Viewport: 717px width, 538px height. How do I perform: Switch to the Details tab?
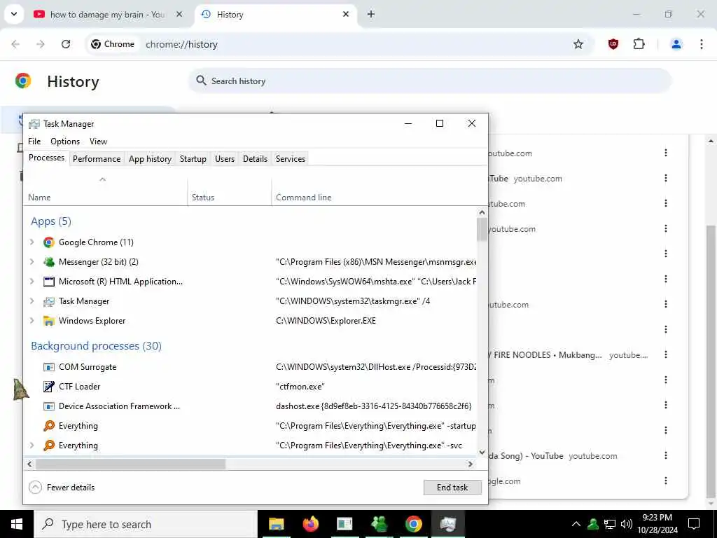click(x=255, y=159)
